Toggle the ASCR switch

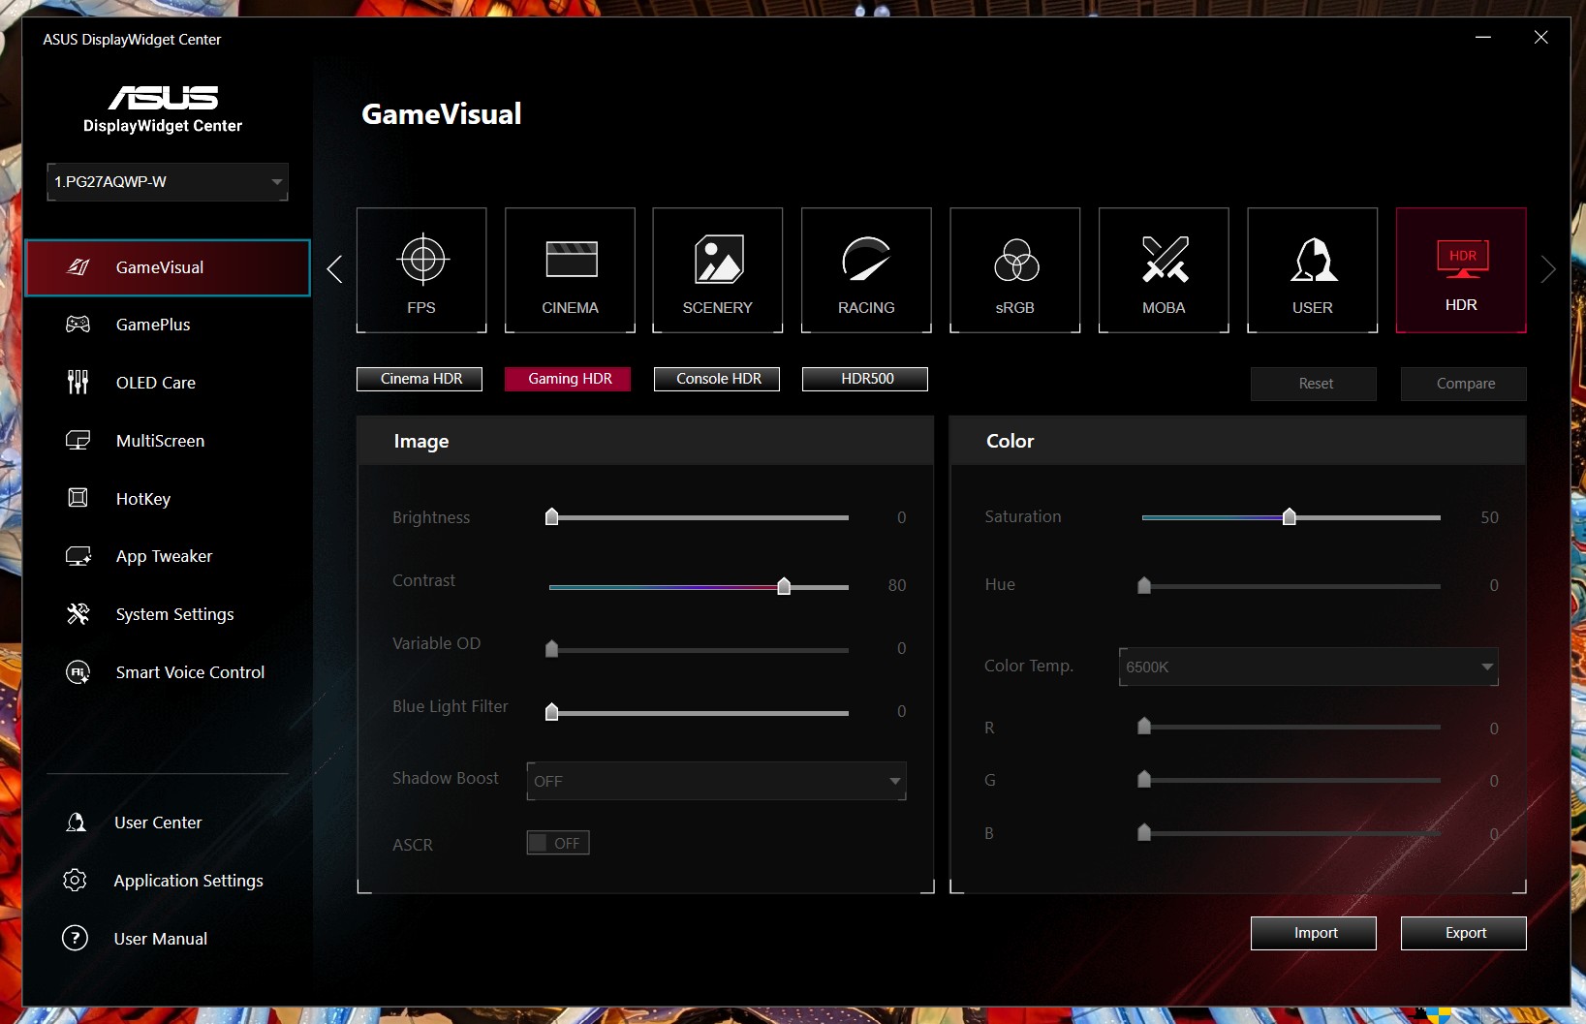click(x=558, y=843)
